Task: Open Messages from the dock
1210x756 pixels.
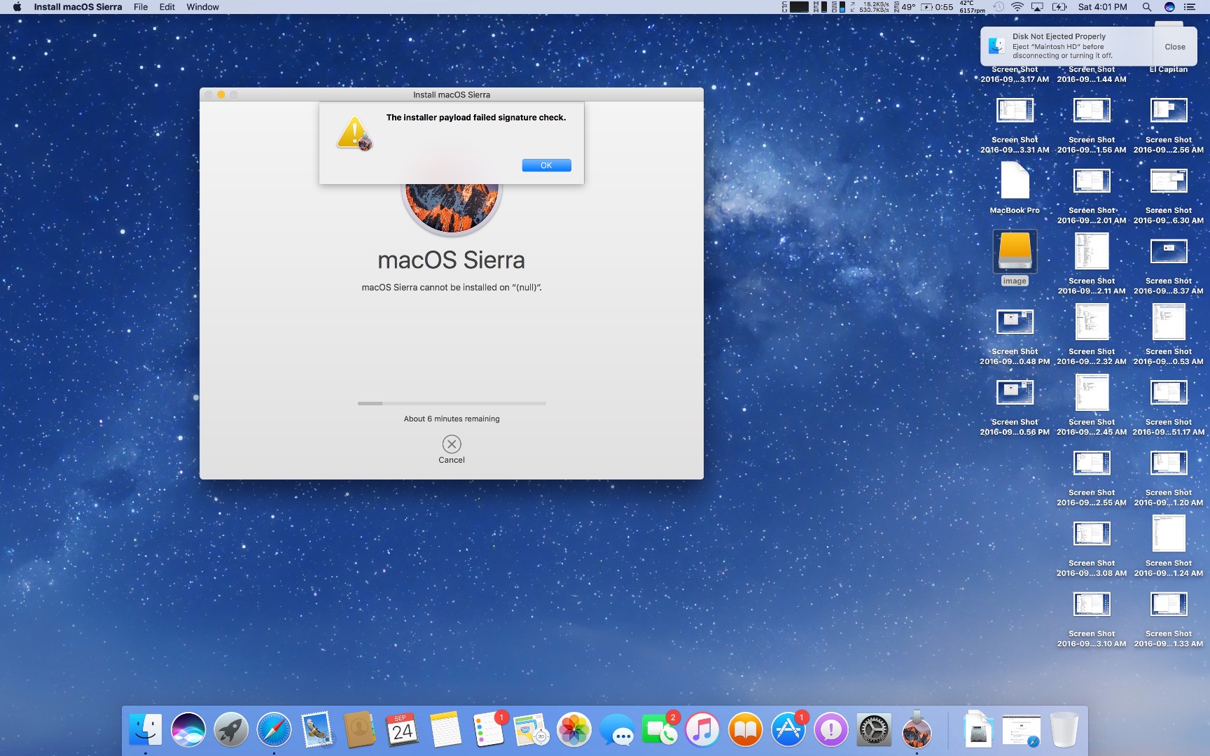Action: pos(617,731)
